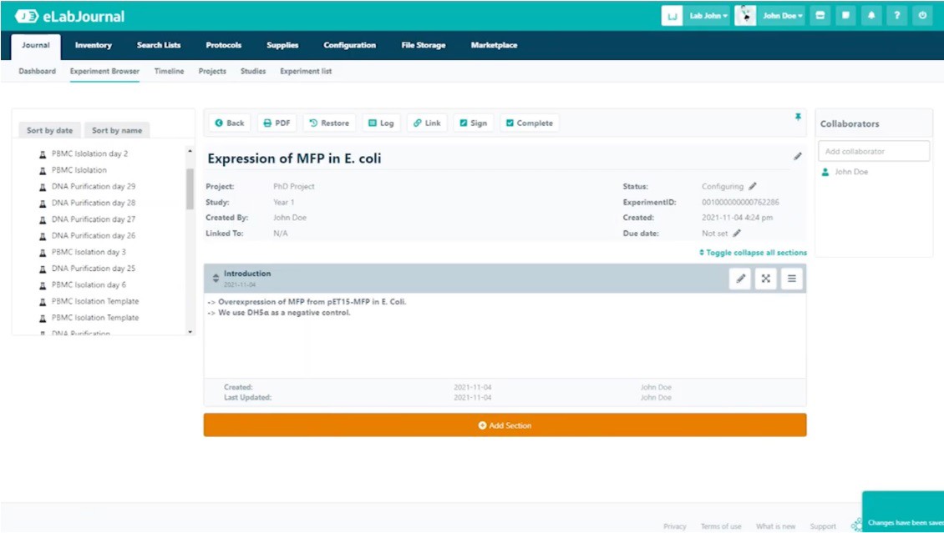Image resolution: width=944 pixels, height=533 pixels.
Task: Expand the Introduction section to fullscreen
Action: pos(766,279)
